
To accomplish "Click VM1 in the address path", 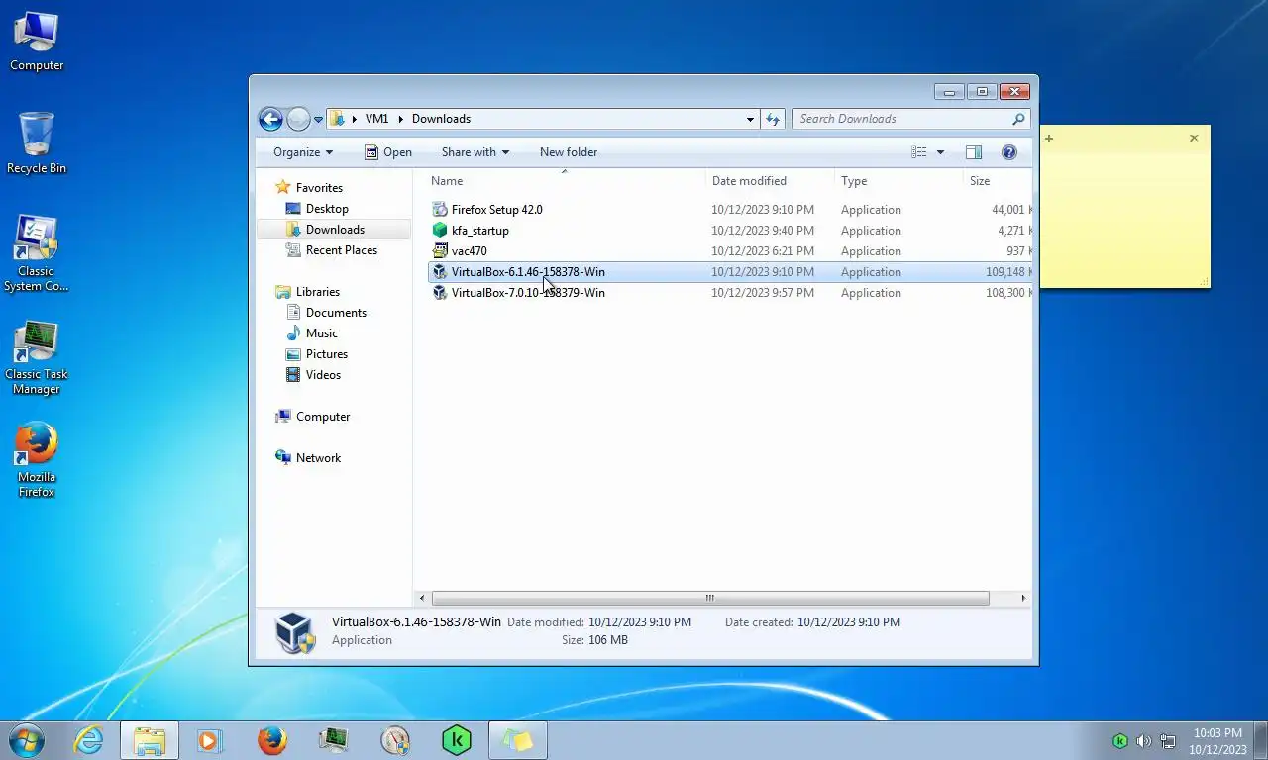I will coord(376,119).
